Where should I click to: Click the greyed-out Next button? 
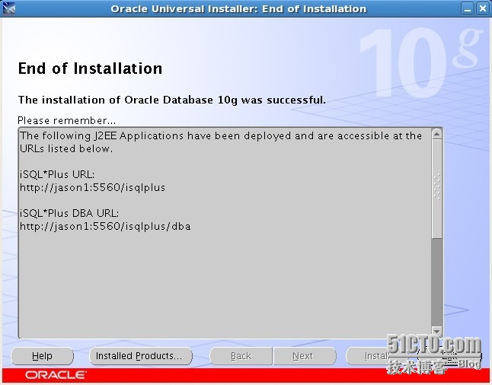(305, 356)
